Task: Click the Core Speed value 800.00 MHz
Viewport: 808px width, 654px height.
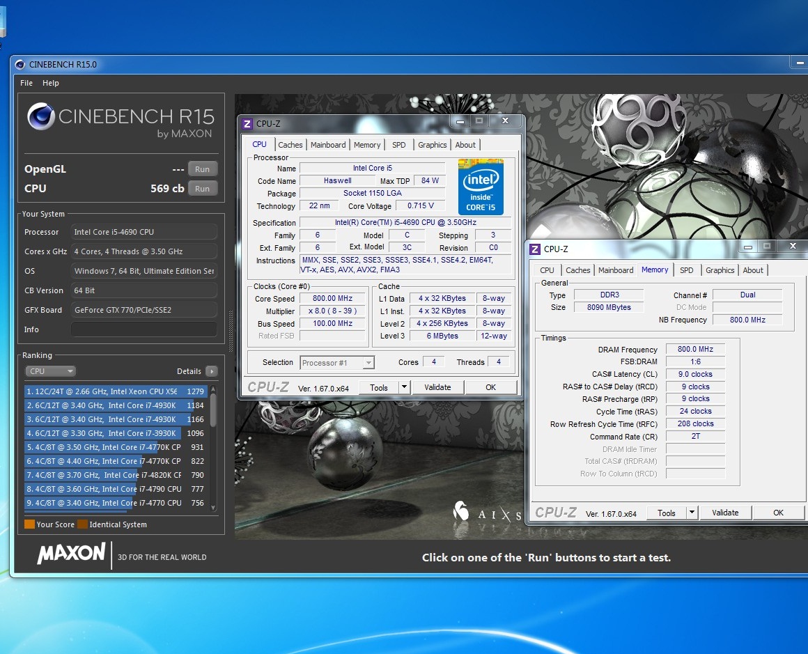Action: pyautogui.click(x=332, y=298)
